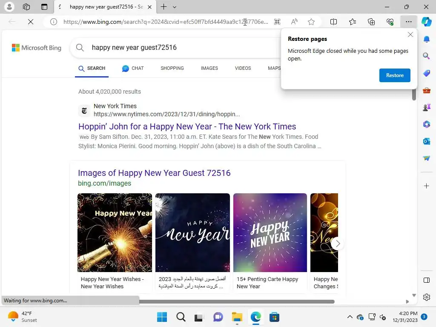Image resolution: width=436 pixels, height=327 pixels.
Task: Open sidebar Shopping tag icon
Action: coord(426,73)
